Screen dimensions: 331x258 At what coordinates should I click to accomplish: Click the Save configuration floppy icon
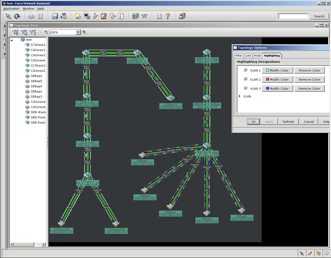coord(55,16)
